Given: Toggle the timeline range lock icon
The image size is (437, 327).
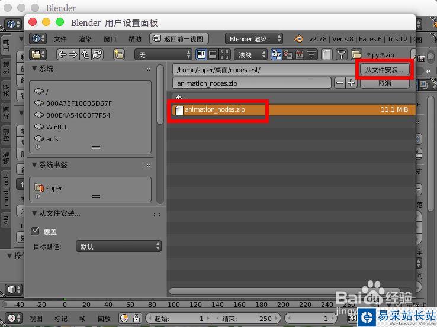Looking at the screenshot, I should click(x=136, y=318).
